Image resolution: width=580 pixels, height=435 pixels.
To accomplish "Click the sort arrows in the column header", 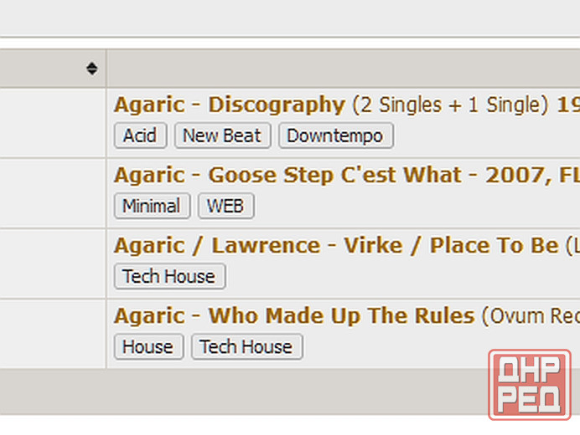I will (x=91, y=69).
